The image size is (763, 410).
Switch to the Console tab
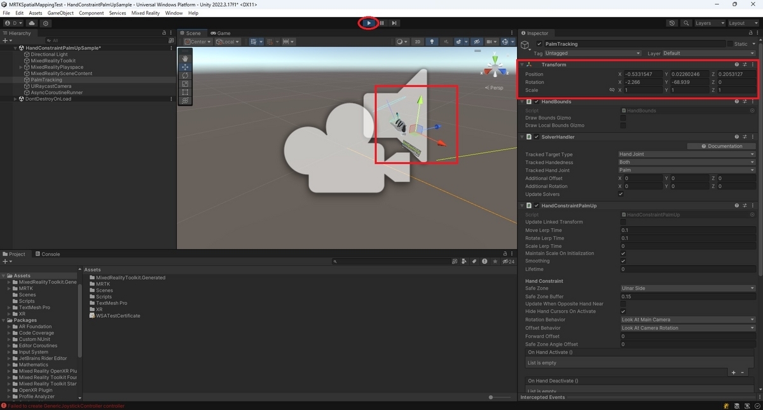[x=48, y=254]
